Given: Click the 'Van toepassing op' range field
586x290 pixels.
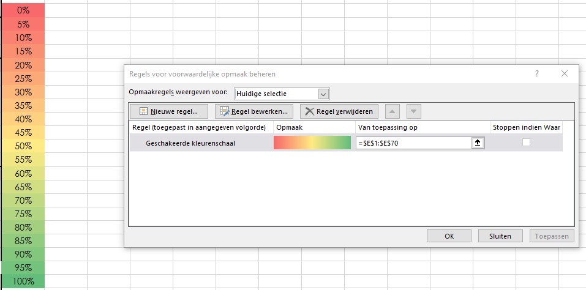Looking at the screenshot, I should coord(413,143).
